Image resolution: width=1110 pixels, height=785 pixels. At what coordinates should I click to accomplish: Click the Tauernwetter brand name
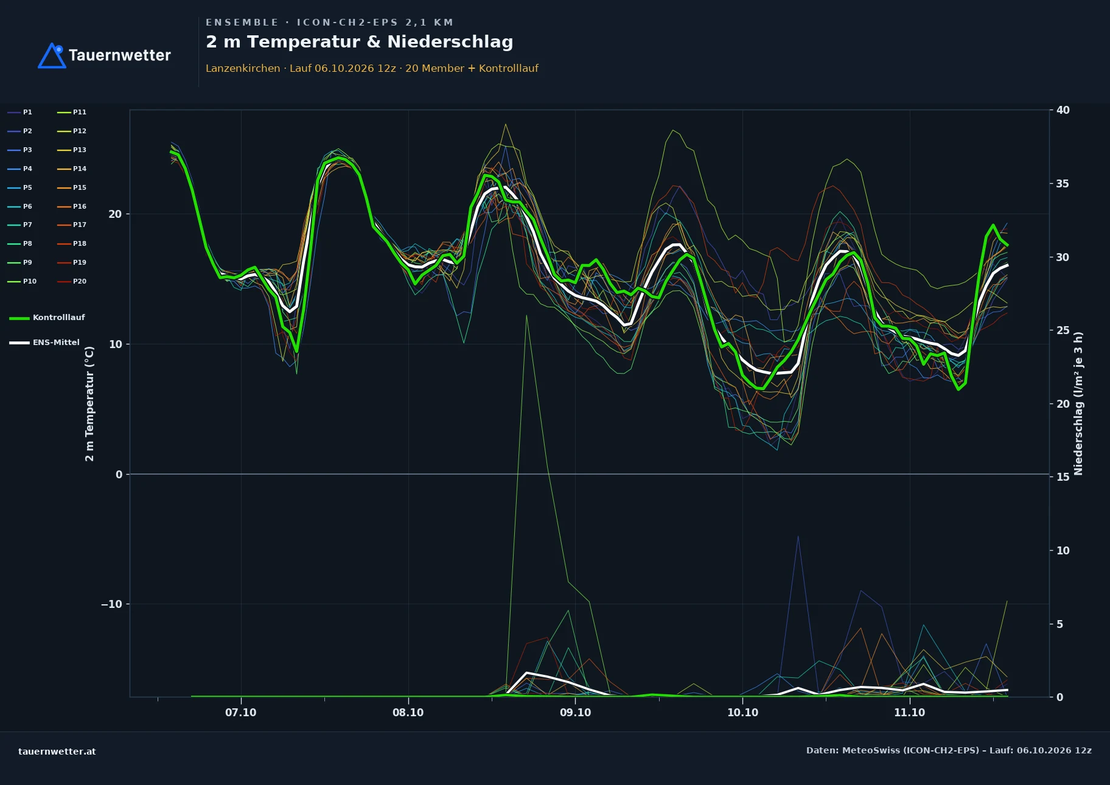coord(119,55)
